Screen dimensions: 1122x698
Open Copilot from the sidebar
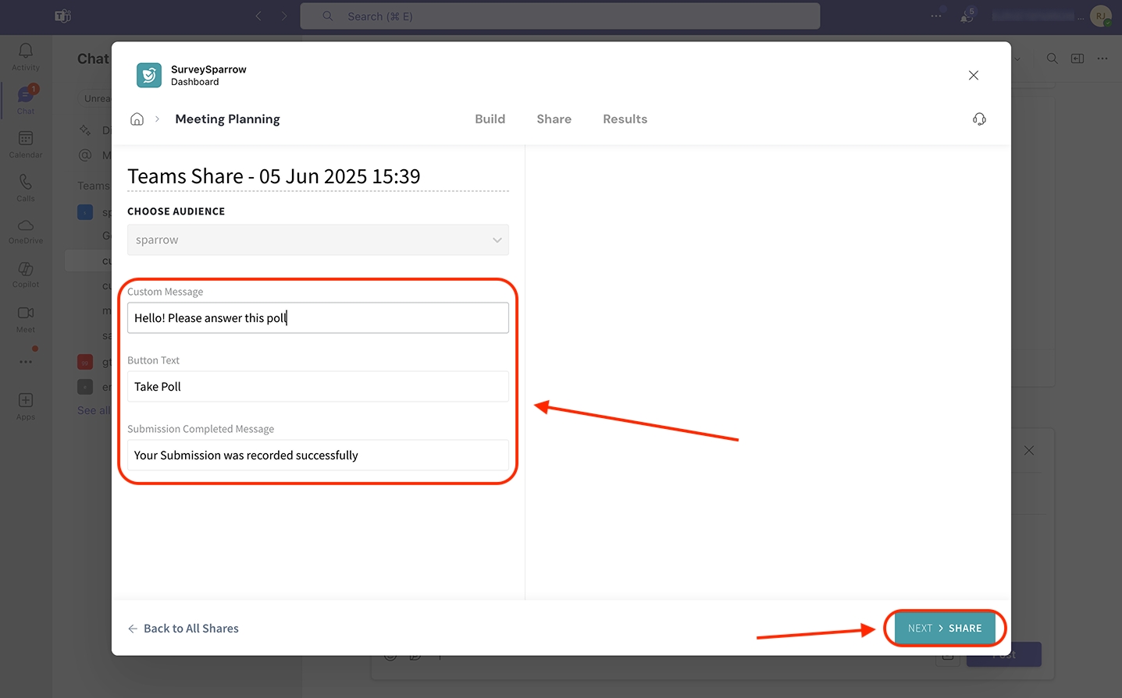(x=26, y=275)
